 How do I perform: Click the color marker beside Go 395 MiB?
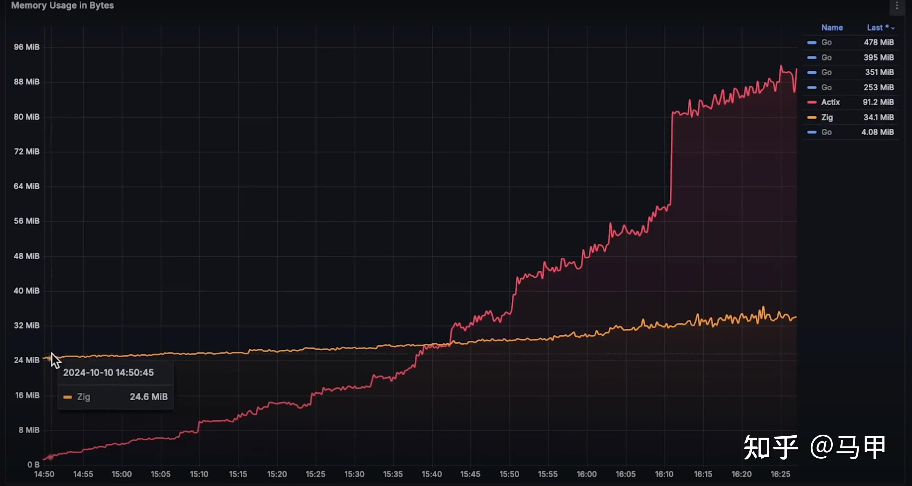click(813, 57)
